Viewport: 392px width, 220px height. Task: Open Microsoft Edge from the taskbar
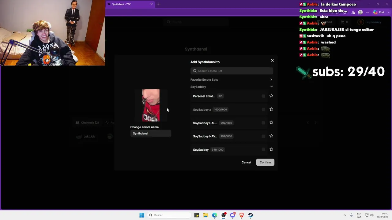214,215
